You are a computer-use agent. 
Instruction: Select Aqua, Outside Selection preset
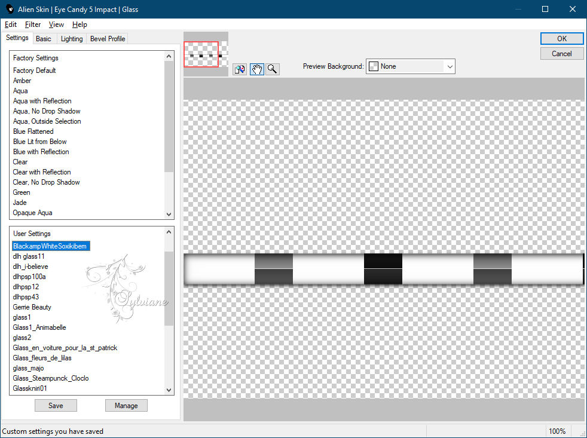tap(47, 121)
